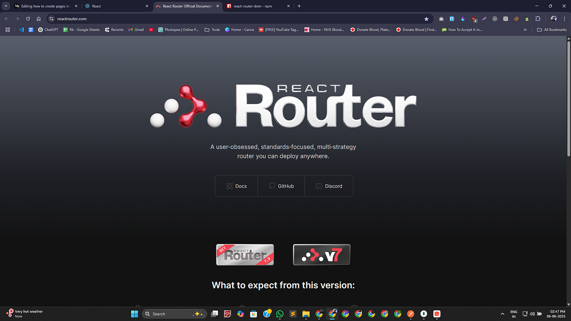Expand the Tools bookmark folder

tap(212, 29)
